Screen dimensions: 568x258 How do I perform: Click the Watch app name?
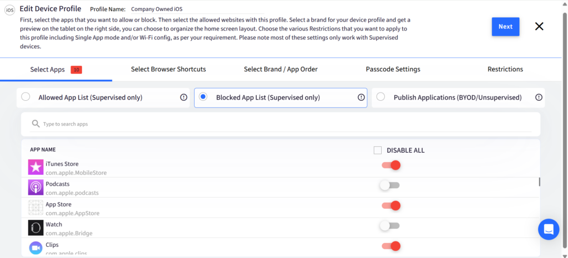click(x=54, y=225)
